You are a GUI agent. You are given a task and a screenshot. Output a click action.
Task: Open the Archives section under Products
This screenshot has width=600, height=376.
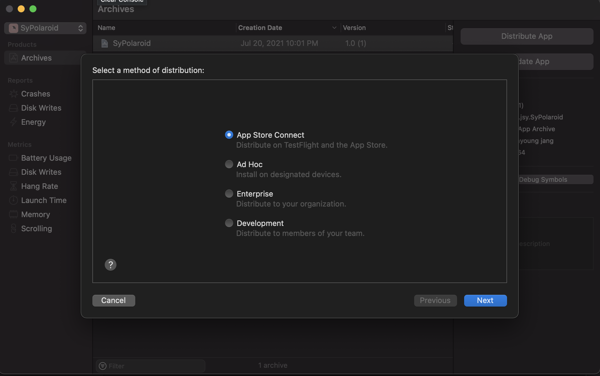pyautogui.click(x=36, y=58)
